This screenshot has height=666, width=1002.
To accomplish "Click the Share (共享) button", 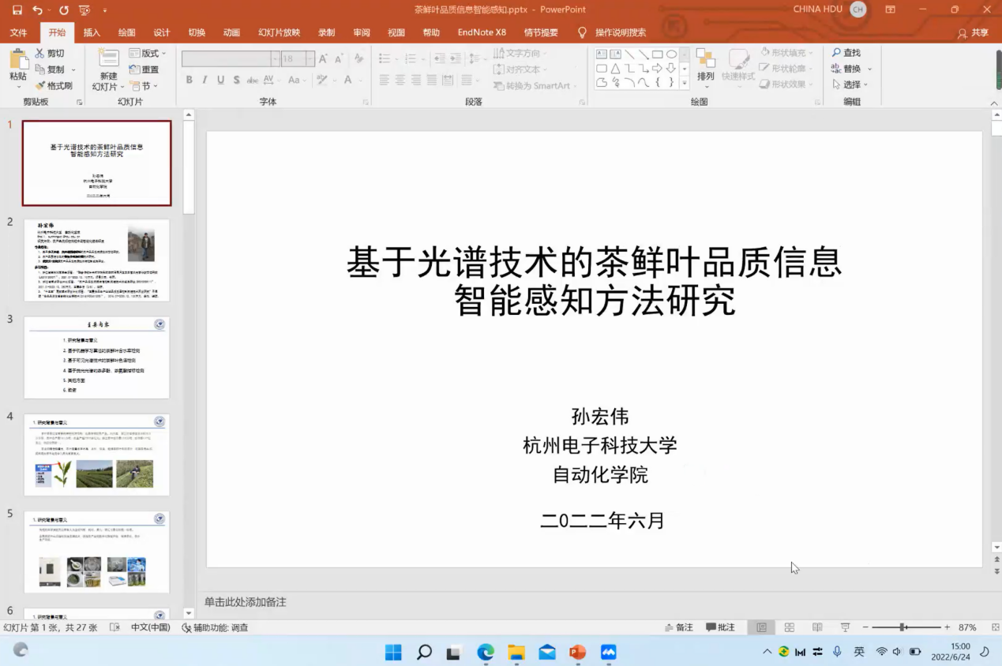I will click(x=973, y=33).
